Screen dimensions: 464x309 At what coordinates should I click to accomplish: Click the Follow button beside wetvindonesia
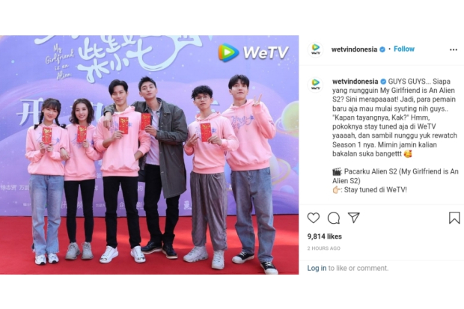click(404, 49)
